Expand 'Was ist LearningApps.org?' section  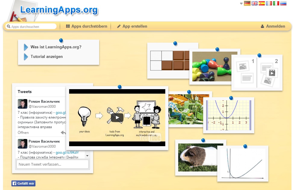[56, 47]
